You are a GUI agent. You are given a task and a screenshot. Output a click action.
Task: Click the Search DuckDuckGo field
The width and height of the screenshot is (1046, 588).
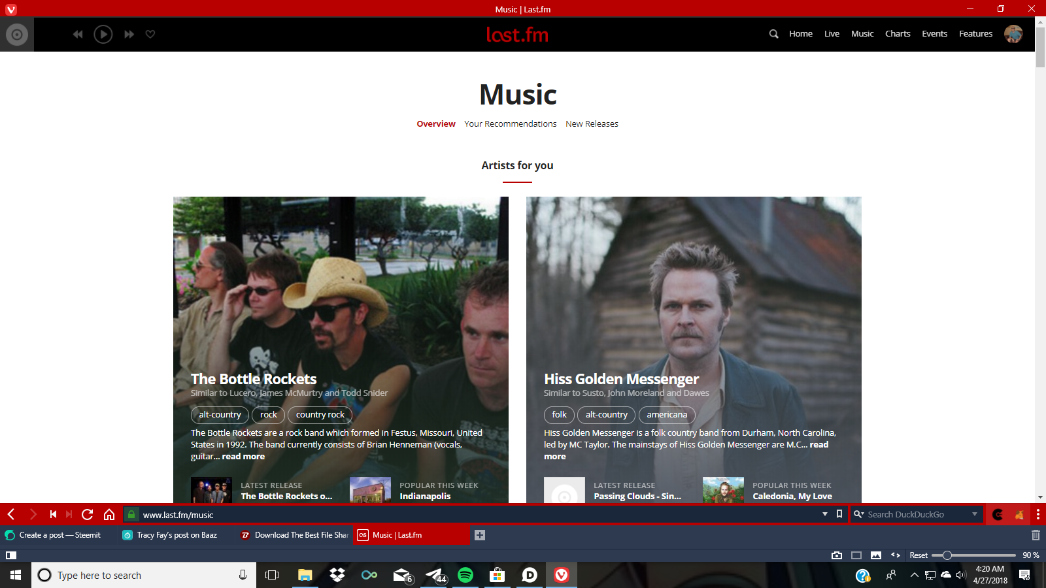point(917,515)
